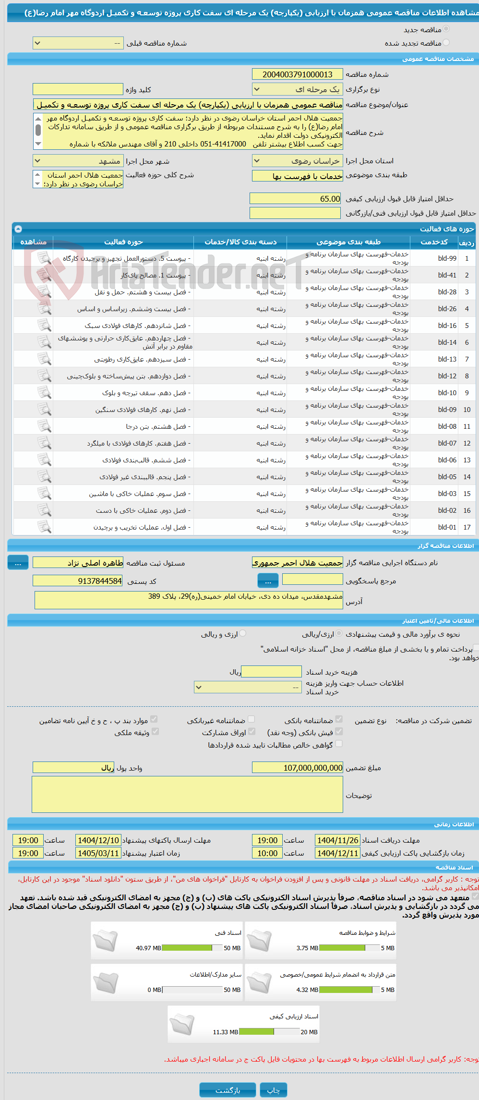The height and width of the screenshot is (1100, 479).
Task: Open the view icon for row bld-99
Action: tap(44, 258)
